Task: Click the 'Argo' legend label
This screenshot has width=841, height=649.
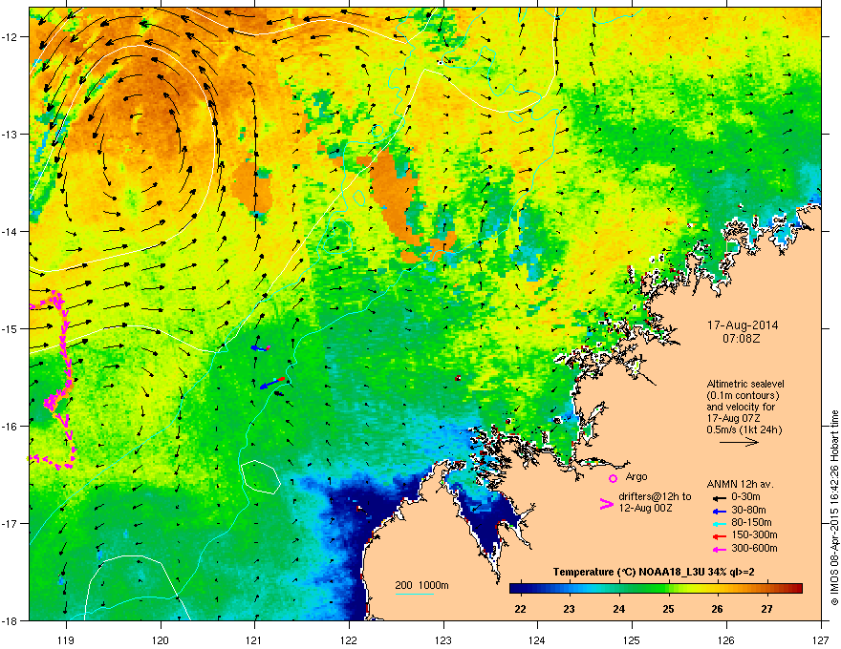Action: click(x=636, y=476)
